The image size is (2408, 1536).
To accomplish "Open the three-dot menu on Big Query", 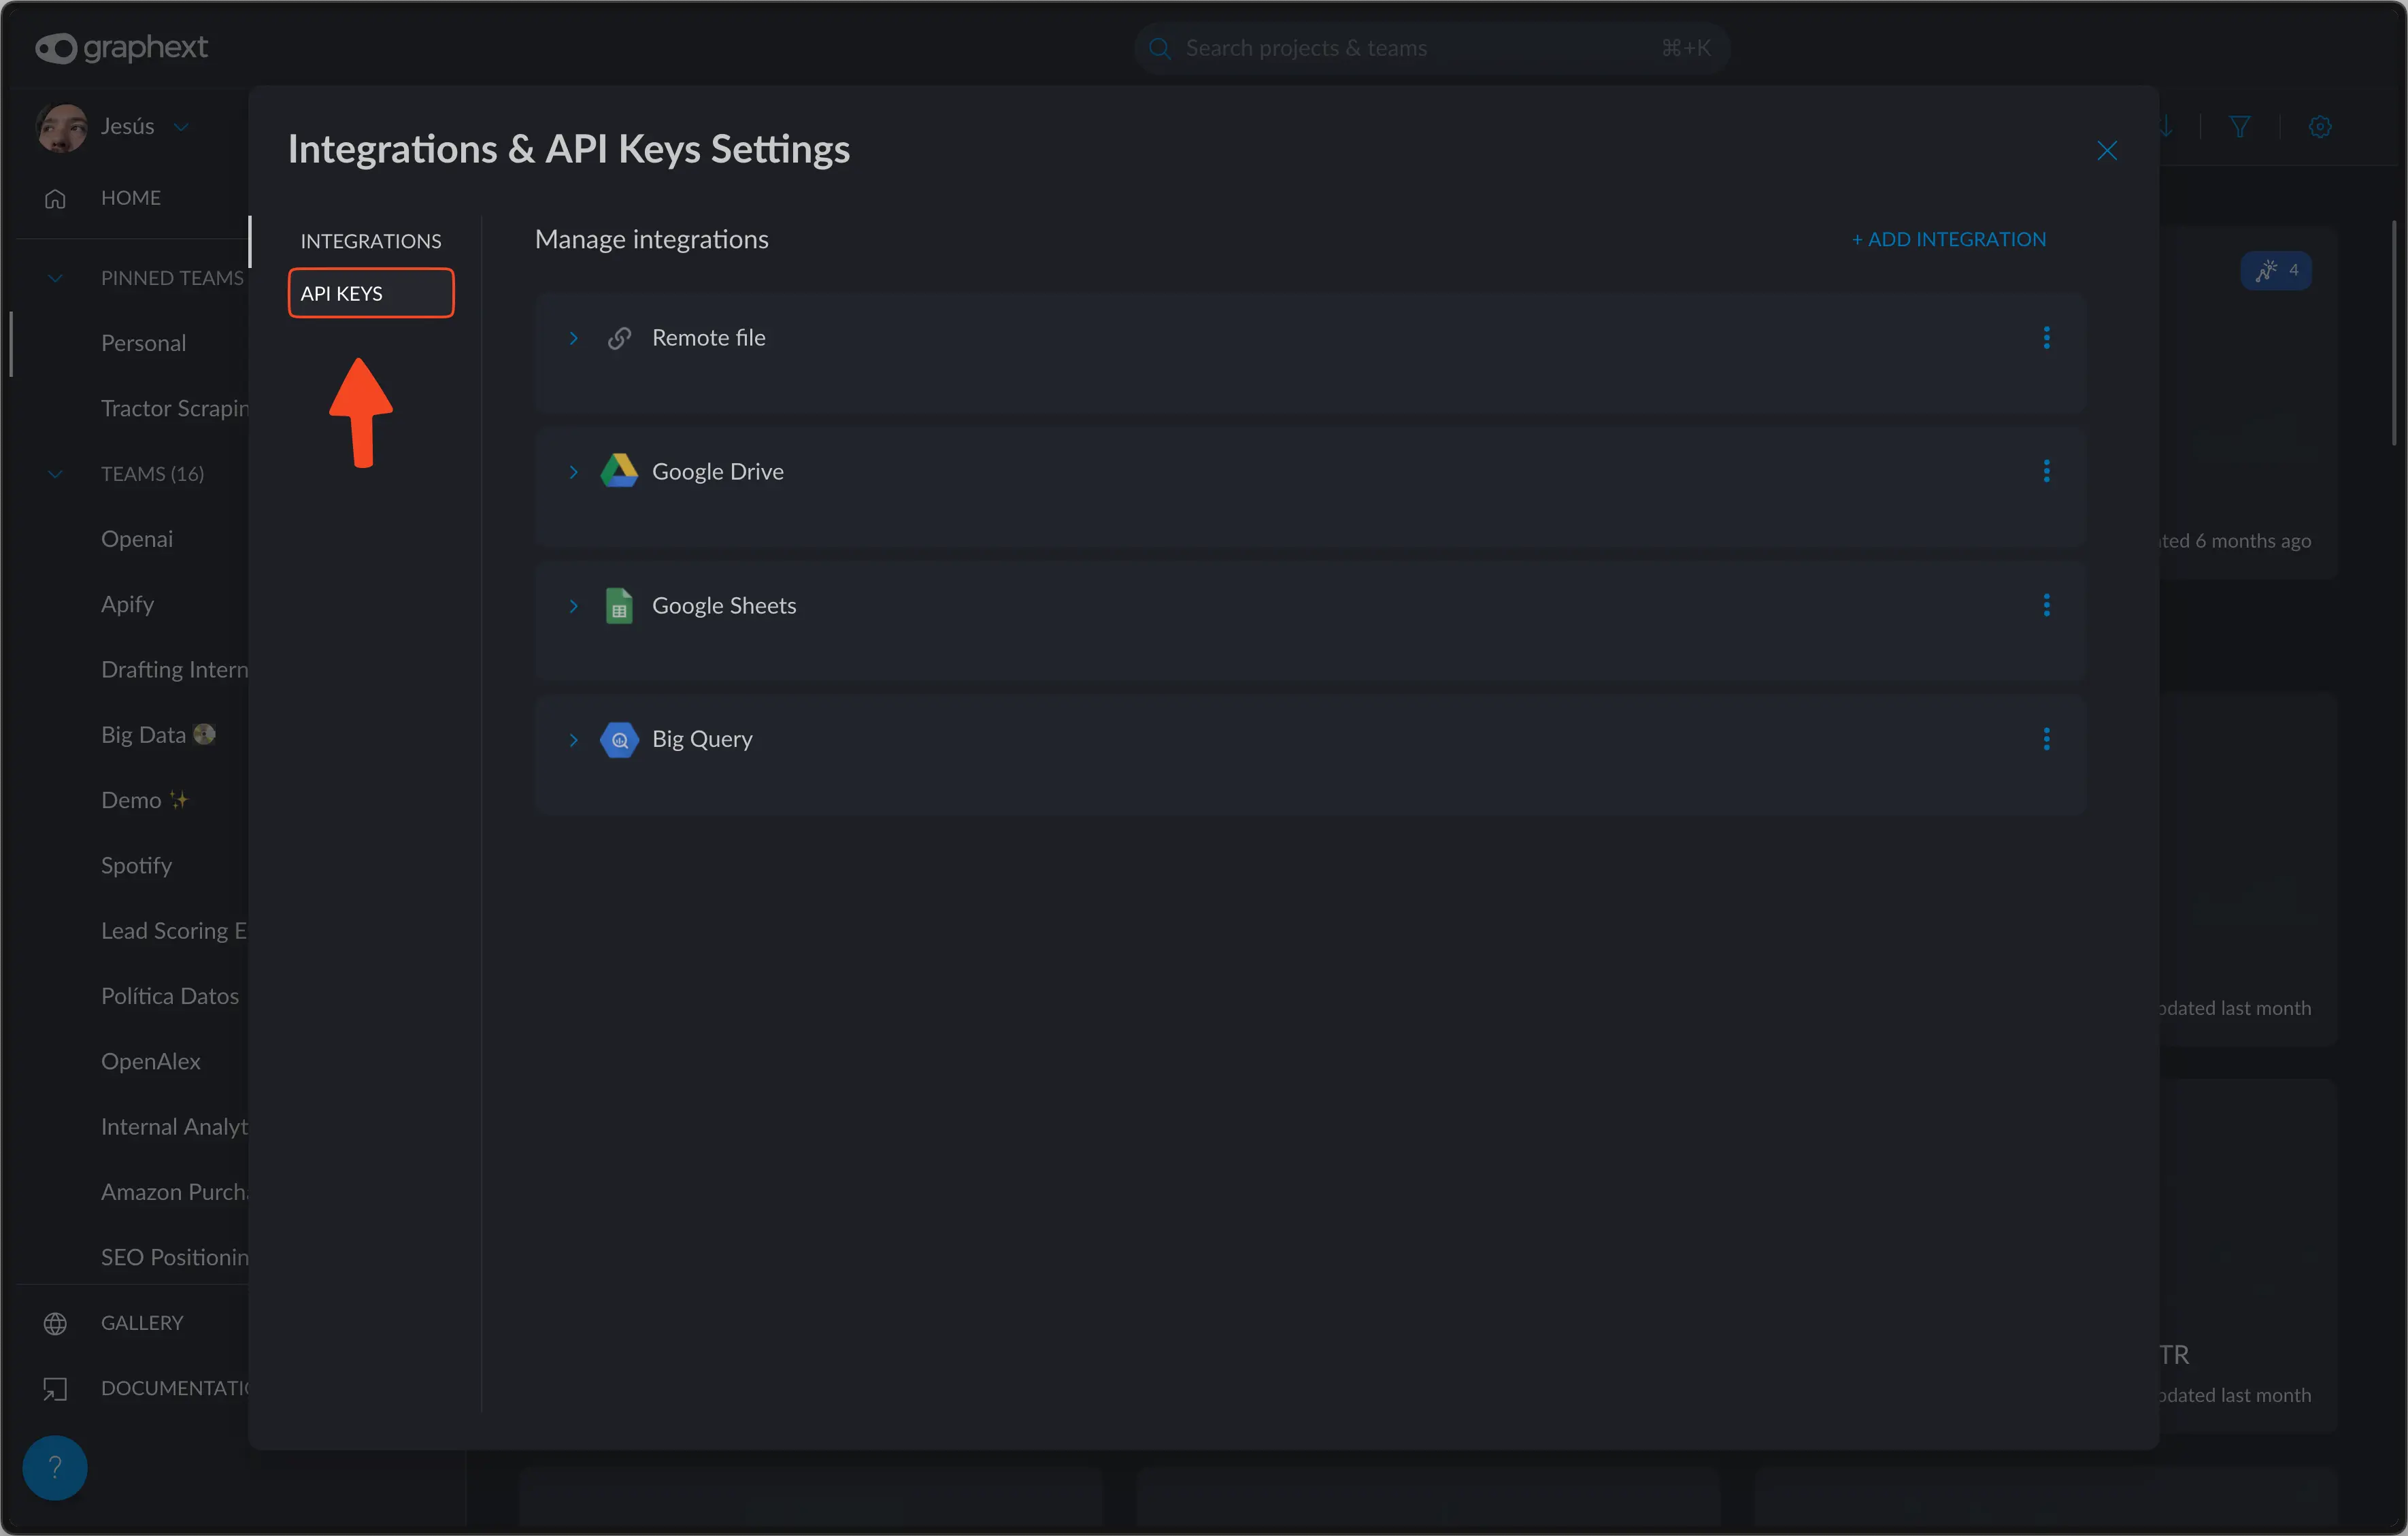I will click(x=2046, y=740).
